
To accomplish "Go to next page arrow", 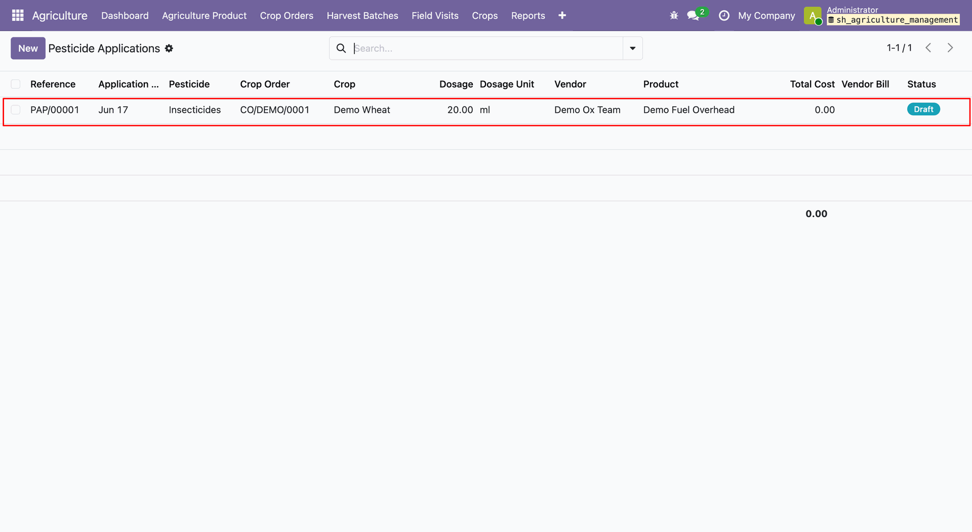I will (x=950, y=48).
